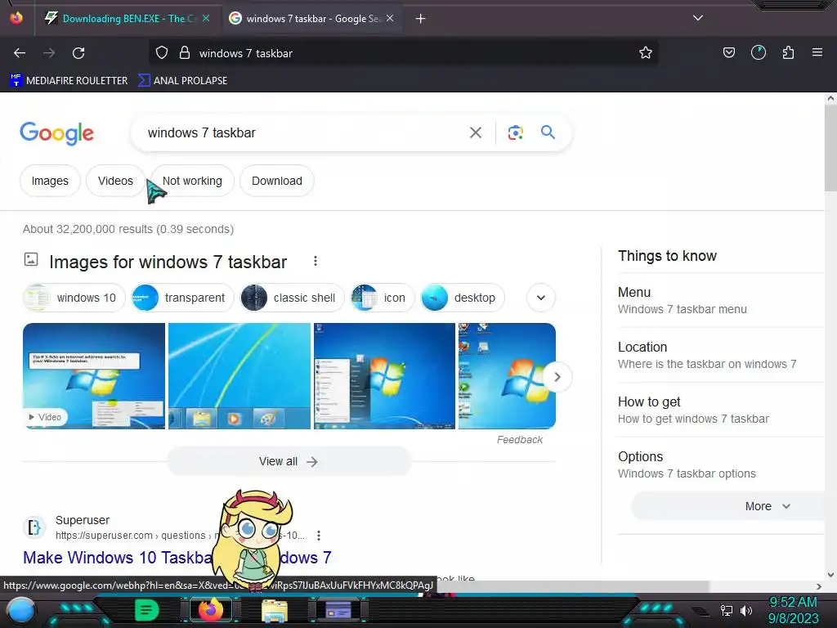Viewport: 837px width, 628px height.
Task: Open the taskbar icons closeup thumbnail
Action: tap(239, 376)
